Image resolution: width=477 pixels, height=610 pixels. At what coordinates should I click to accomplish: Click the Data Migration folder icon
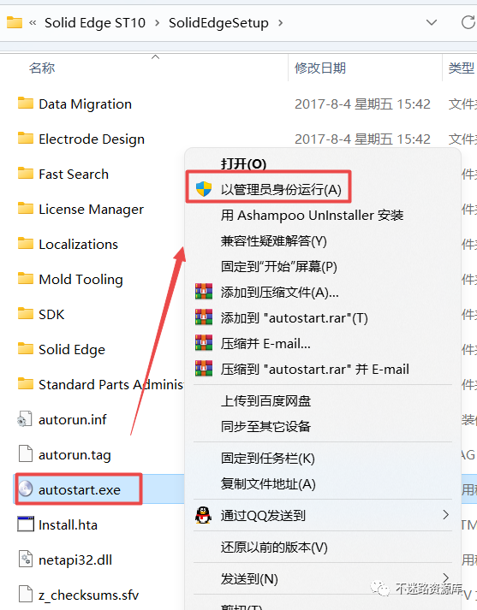pos(26,104)
